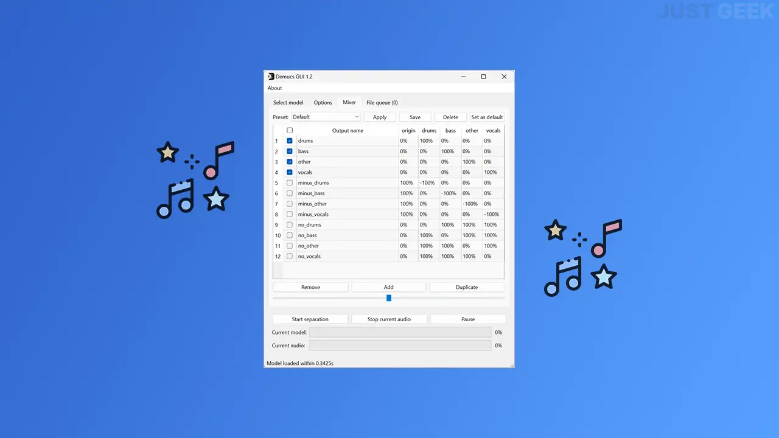Image resolution: width=779 pixels, height=438 pixels.
Task: Enable the minus_other output checkbox
Action: (x=290, y=204)
